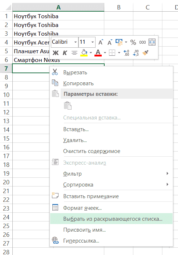This screenshot has height=255, width=178.
Task: Apply cell borders icon
Action: coord(112,53)
